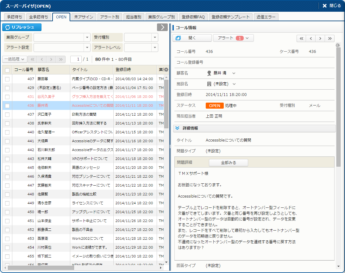Toggle the select-all checkbox in table header
Viewport: 345px width, 273px height.
[7, 70]
